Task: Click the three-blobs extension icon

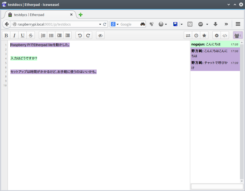Action: 151,24
